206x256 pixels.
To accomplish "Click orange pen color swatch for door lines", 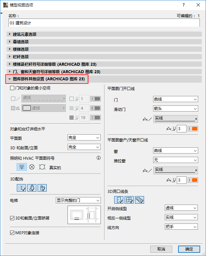I will click(193, 129).
